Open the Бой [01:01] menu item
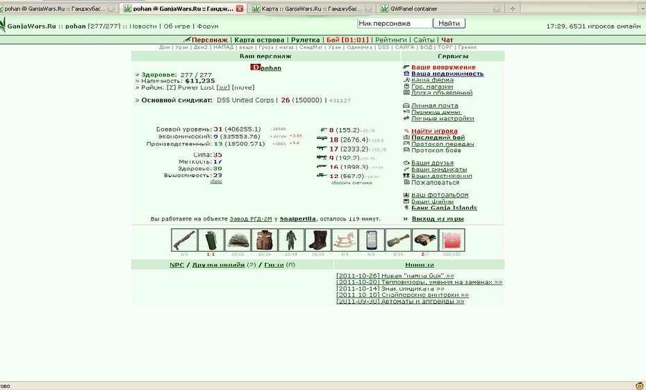 point(347,40)
